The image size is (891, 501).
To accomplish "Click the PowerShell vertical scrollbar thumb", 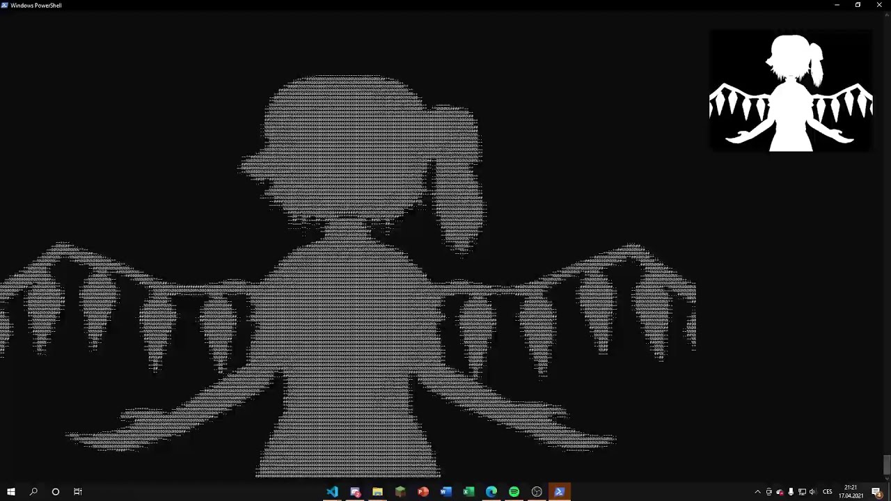I will [887, 466].
